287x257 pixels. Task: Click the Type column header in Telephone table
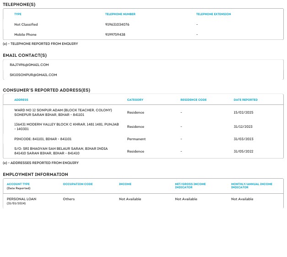click(18, 14)
